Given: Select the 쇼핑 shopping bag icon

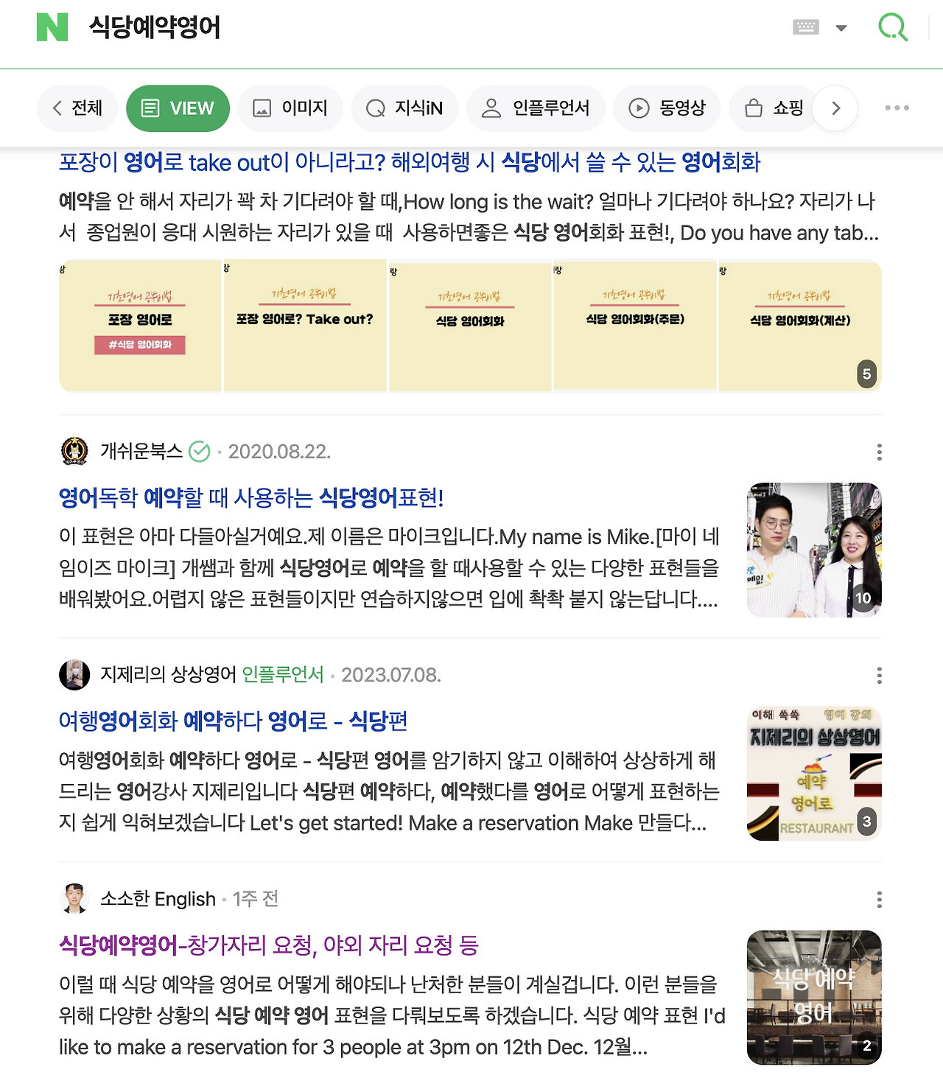Looking at the screenshot, I should [753, 108].
